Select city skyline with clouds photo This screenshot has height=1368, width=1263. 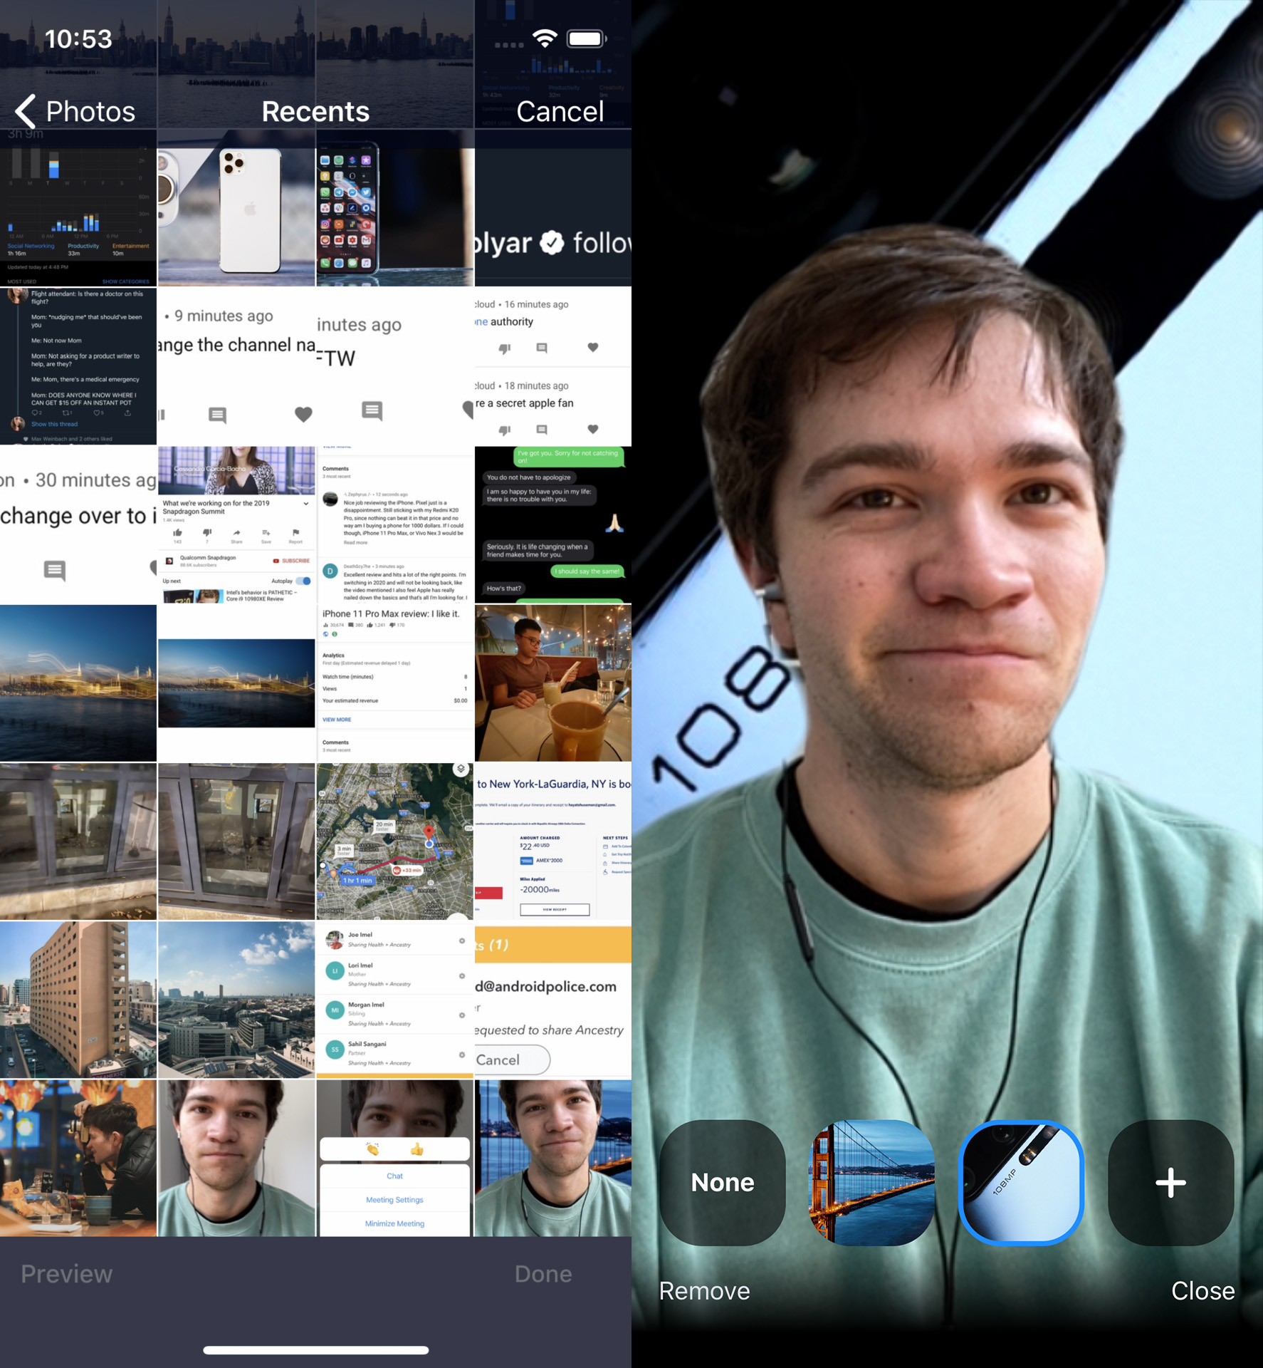click(236, 1000)
